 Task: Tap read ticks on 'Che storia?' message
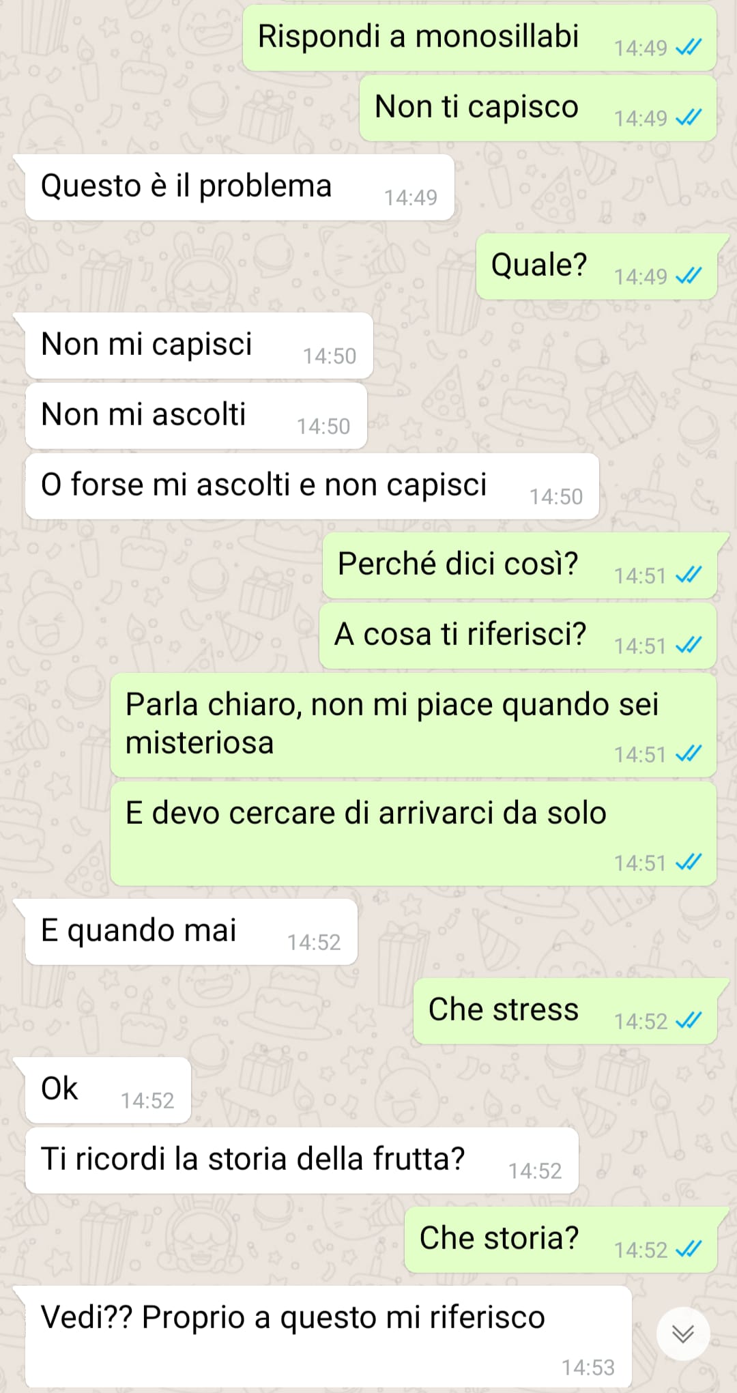click(689, 1250)
